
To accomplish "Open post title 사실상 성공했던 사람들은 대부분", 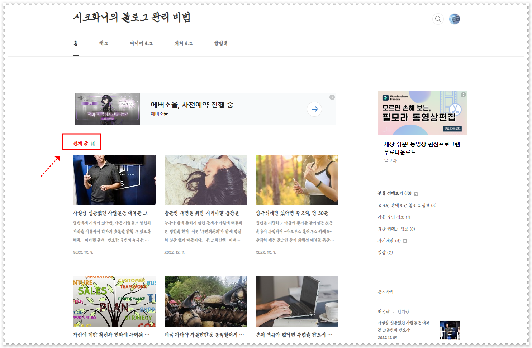I will pyautogui.click(x=113, y=213).
